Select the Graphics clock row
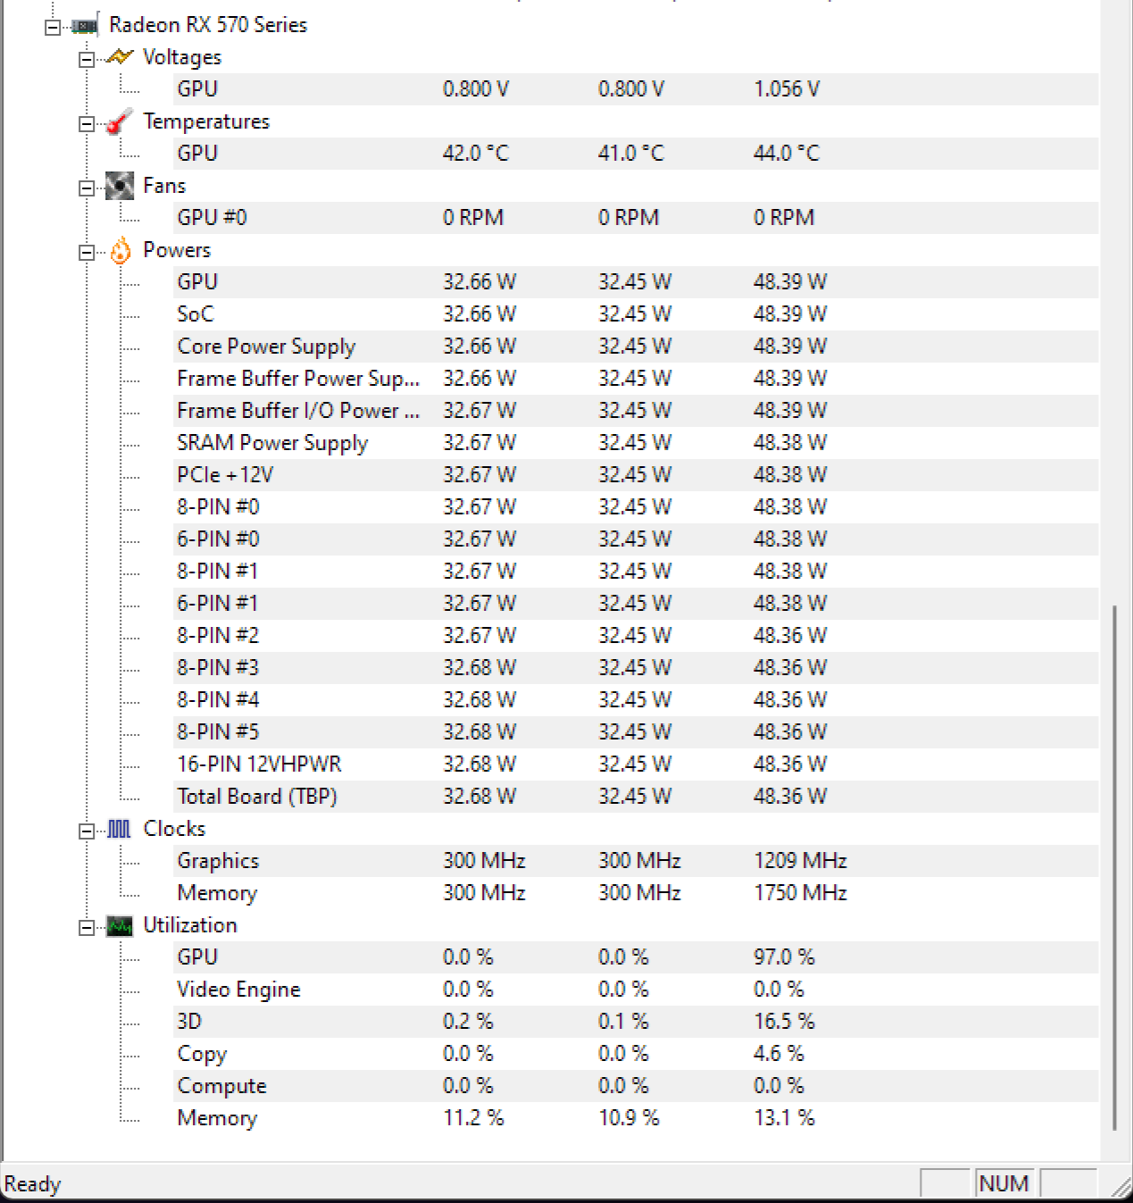The height and width of the screenshot is (1203, 1133). click(x=636, y=861)
